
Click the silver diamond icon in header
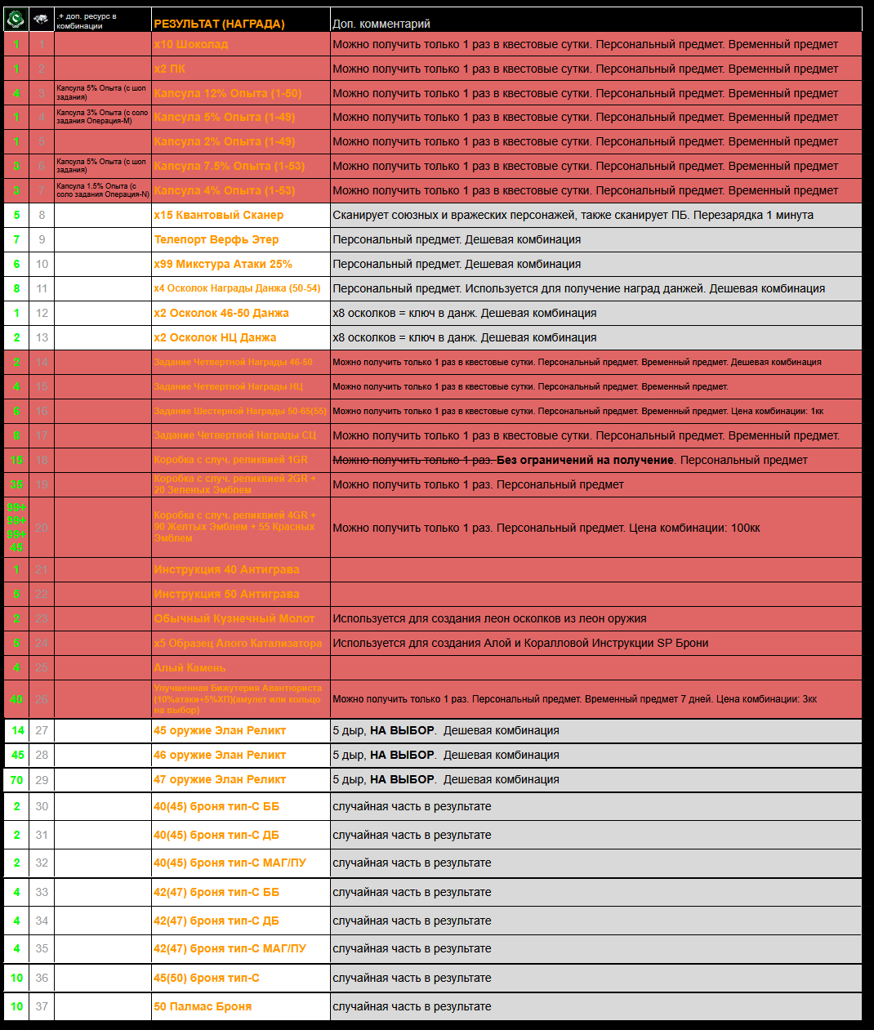pos(41,19)
